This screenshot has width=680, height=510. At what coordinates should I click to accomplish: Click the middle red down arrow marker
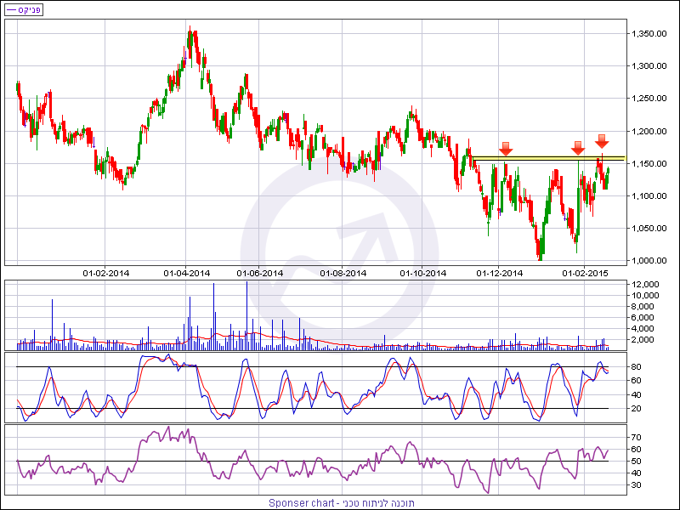(577, 148)
